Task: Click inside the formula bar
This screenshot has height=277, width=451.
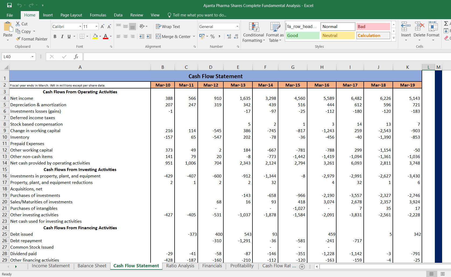Action: click(x=267, y=57)
